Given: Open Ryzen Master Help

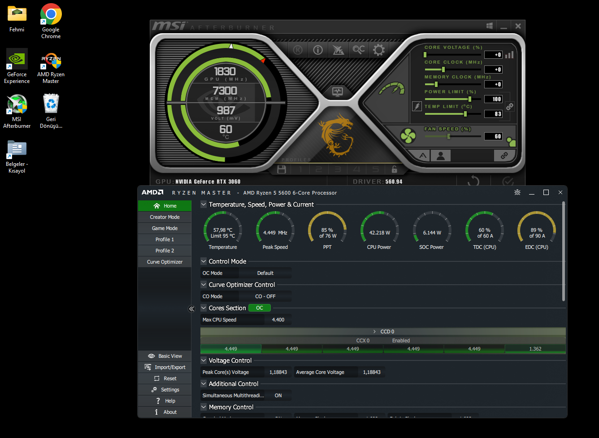Looking at the screenshot, I should [x=165, y=401].
